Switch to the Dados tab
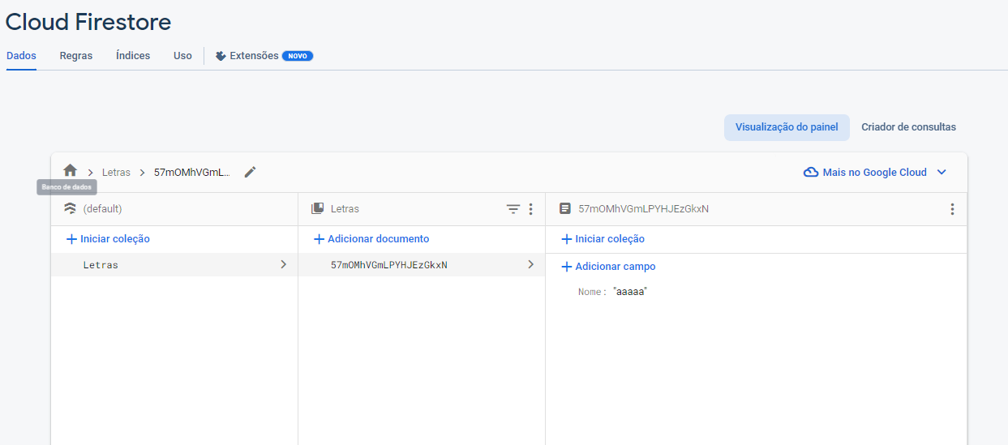Viewport: 1008px width, 445px height. coord(21,56)
